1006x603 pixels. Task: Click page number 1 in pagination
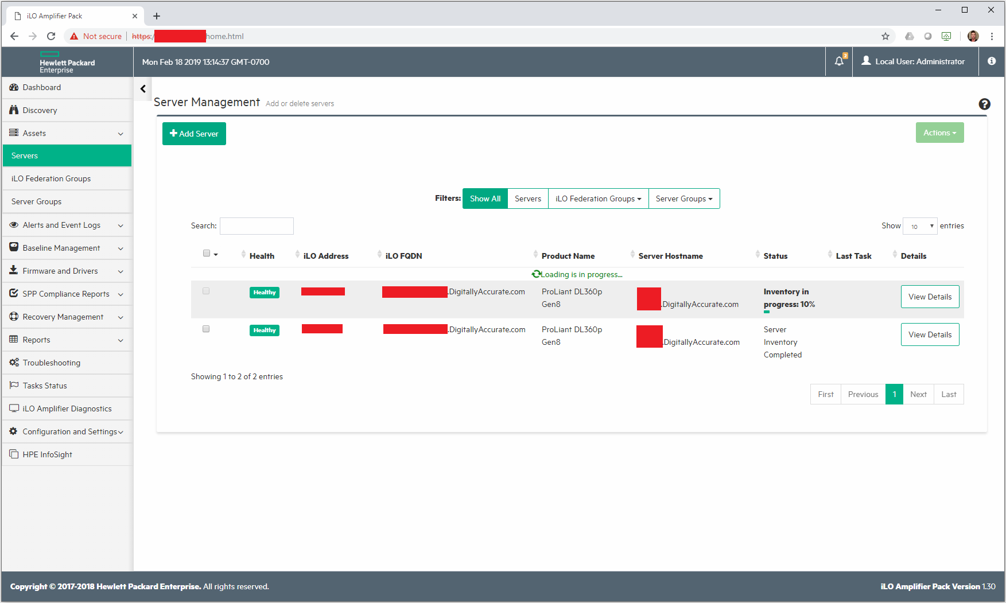click(x=894, y=394)
